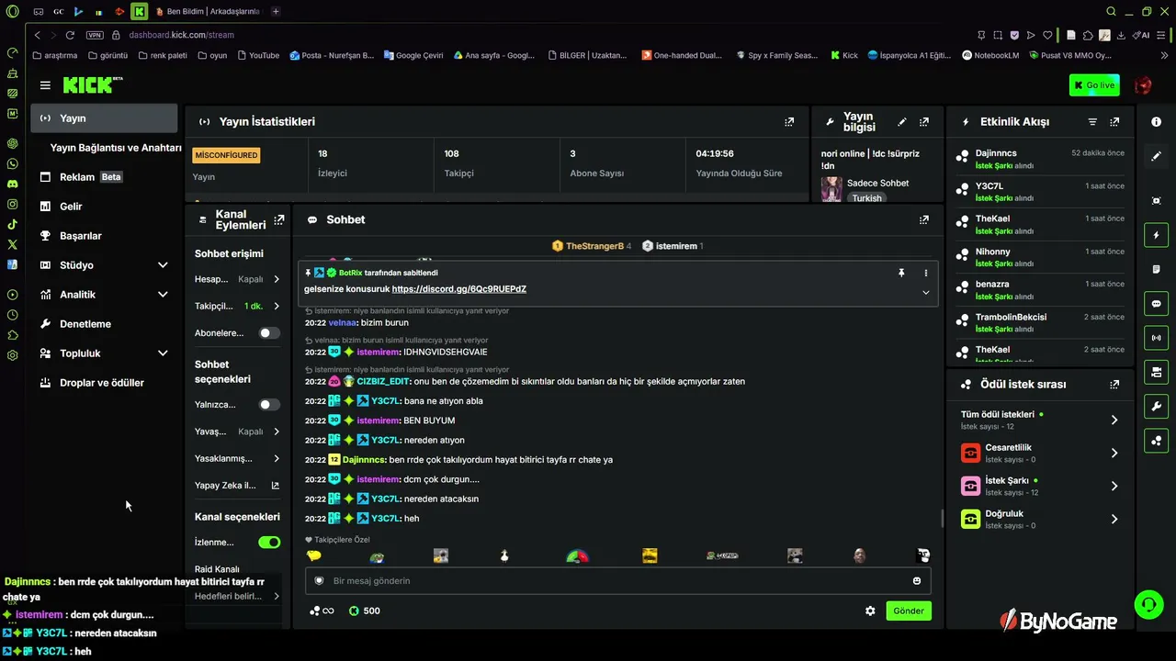1176x661 pixels.
Task: Open pinned message three-dot options
Action: coord(925,273)
